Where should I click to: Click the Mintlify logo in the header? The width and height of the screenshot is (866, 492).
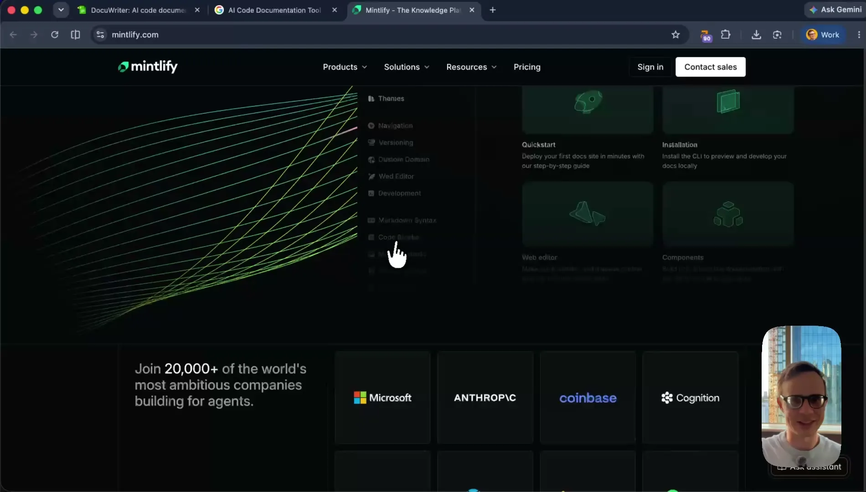tap(148, 67)
